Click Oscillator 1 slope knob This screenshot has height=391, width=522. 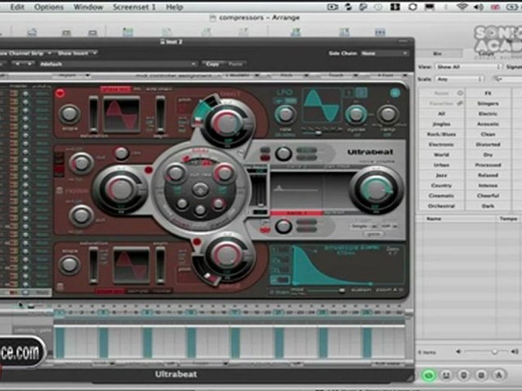click(69, 114)
